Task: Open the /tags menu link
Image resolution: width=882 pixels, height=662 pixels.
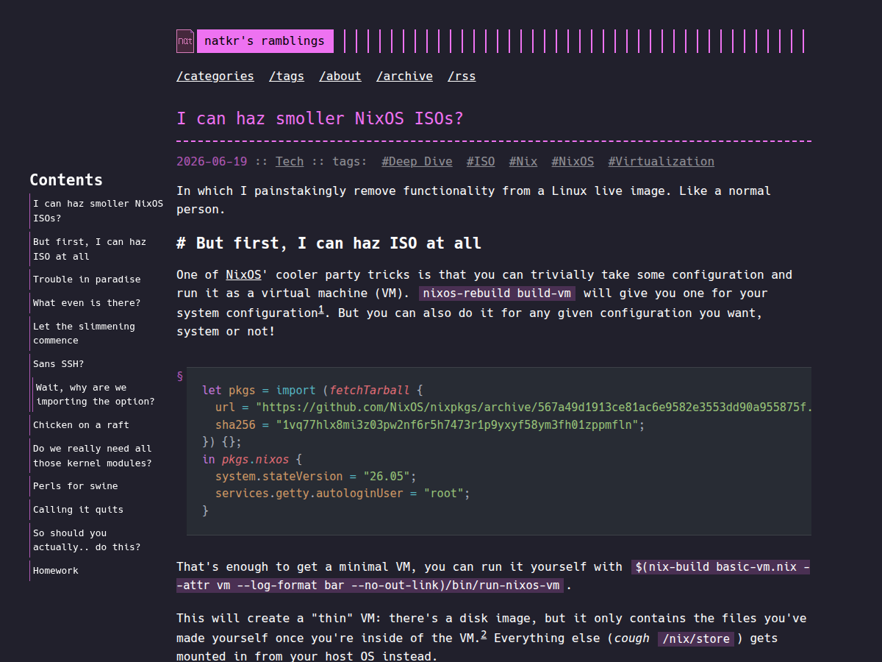Action: (287, 76)
